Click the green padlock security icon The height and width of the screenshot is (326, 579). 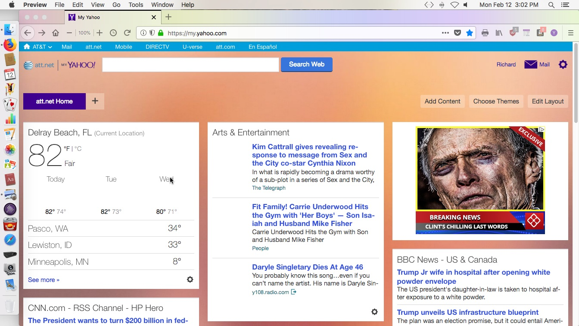(x=161, y=33)
